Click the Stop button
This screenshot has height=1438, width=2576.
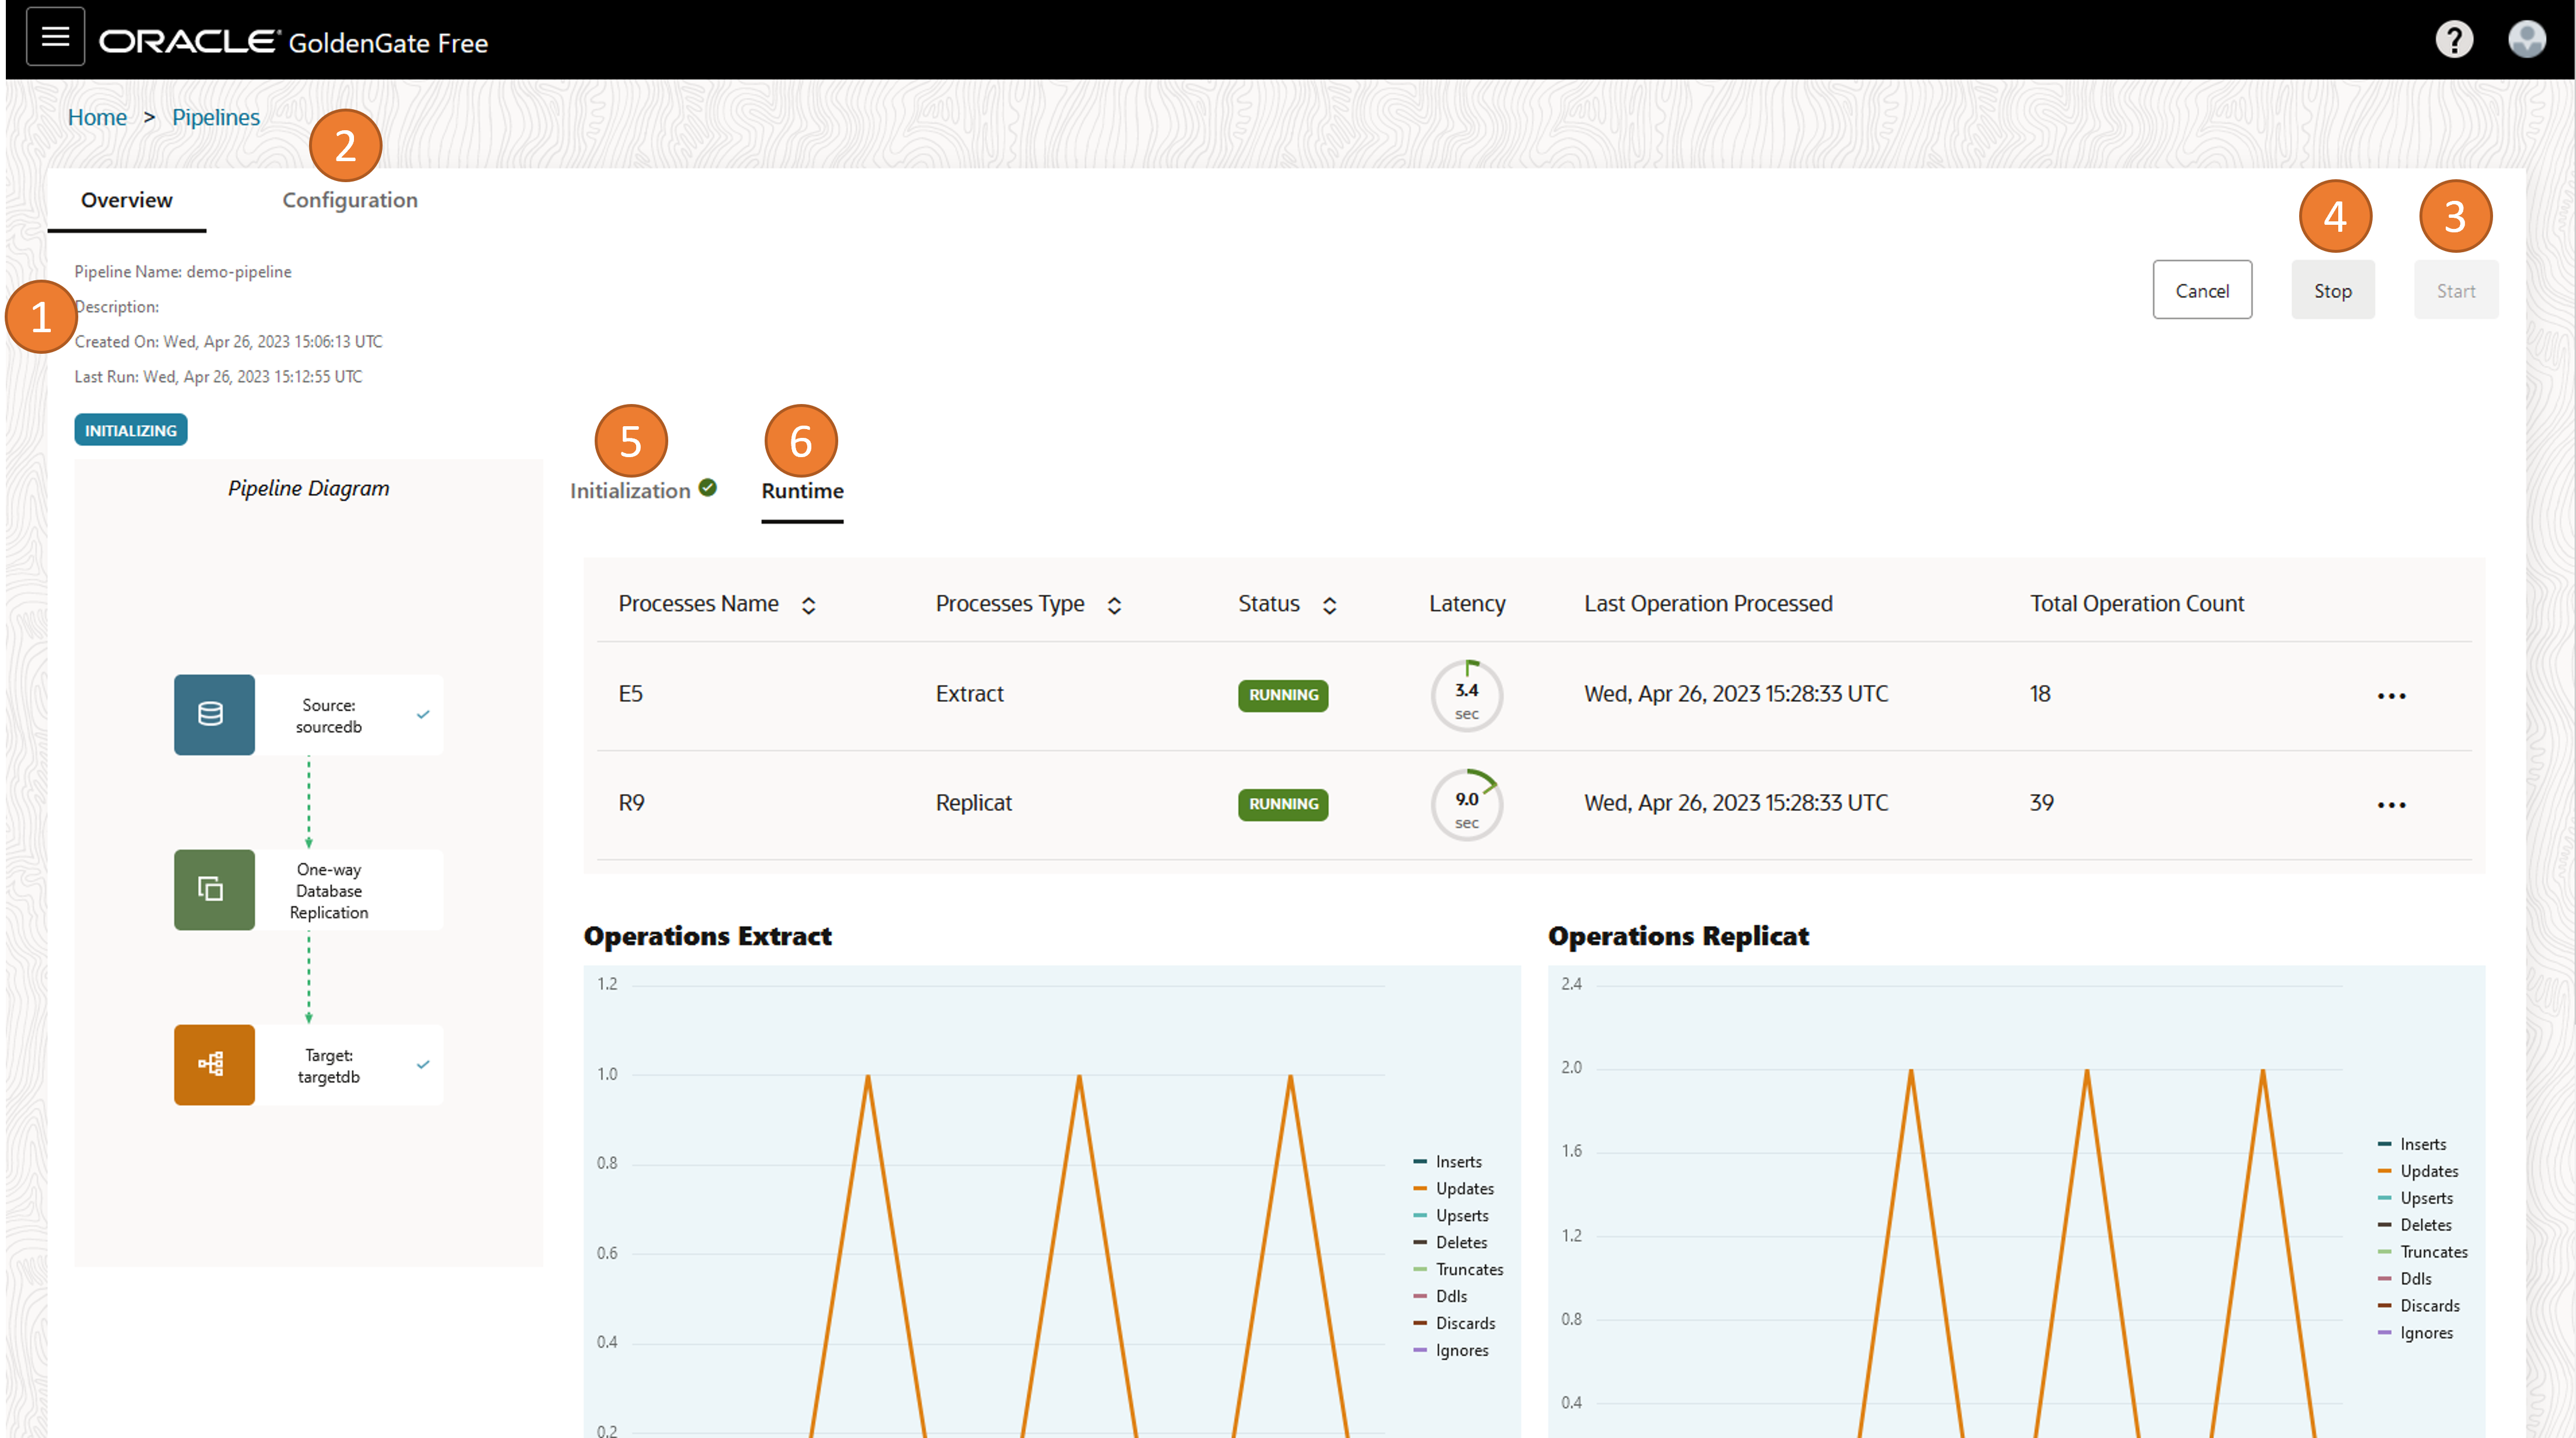(2333, 290)
